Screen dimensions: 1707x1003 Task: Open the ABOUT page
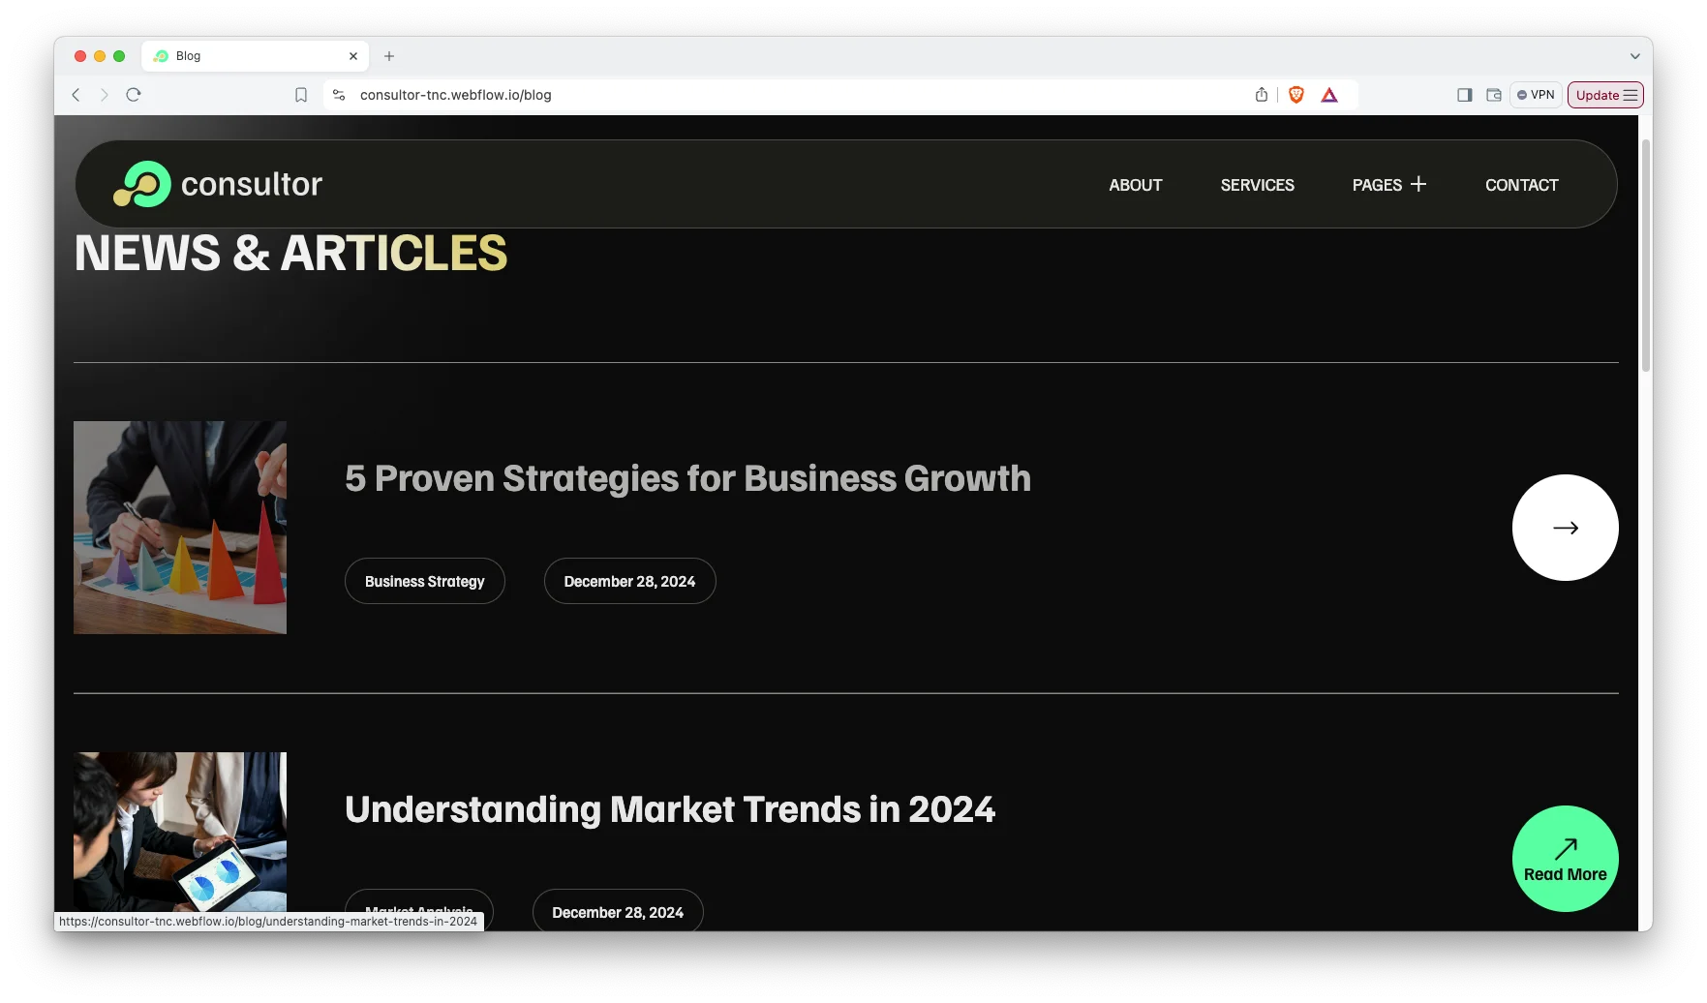coord(1135,185)
